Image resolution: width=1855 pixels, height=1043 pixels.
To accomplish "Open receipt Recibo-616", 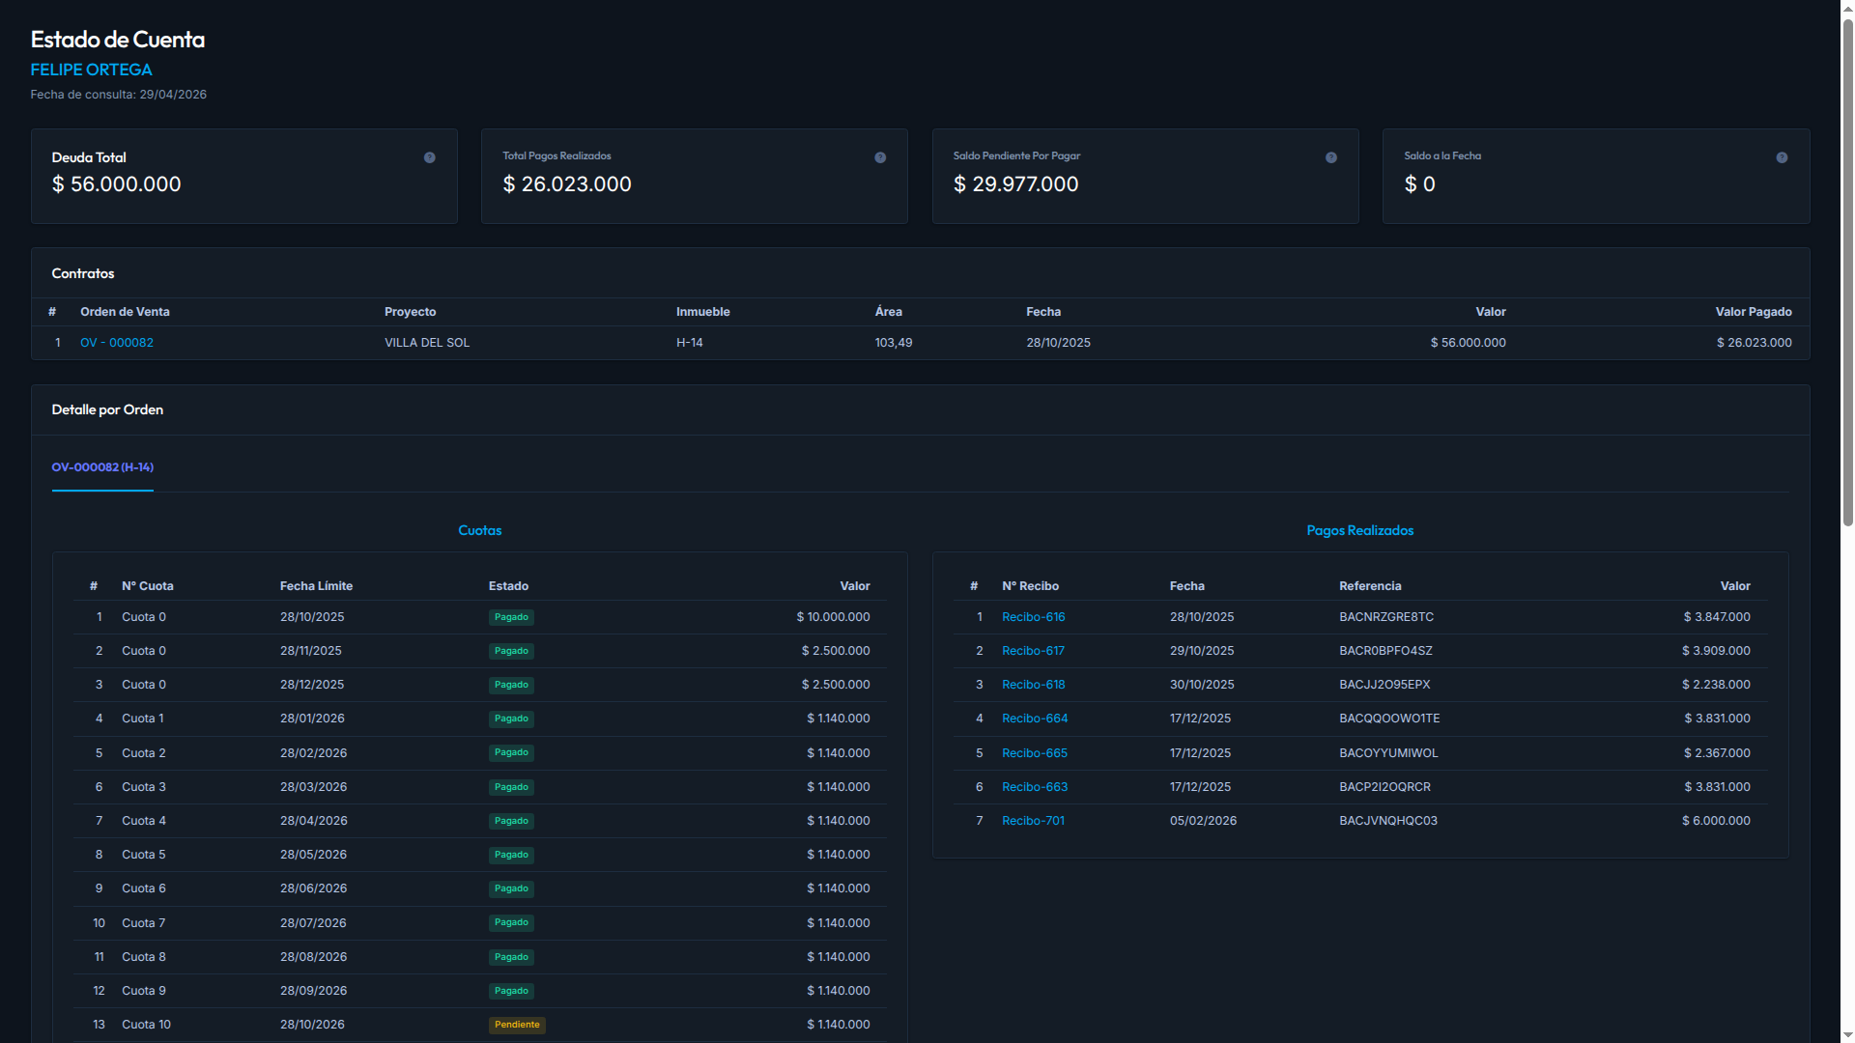I will click(1033, 617).
